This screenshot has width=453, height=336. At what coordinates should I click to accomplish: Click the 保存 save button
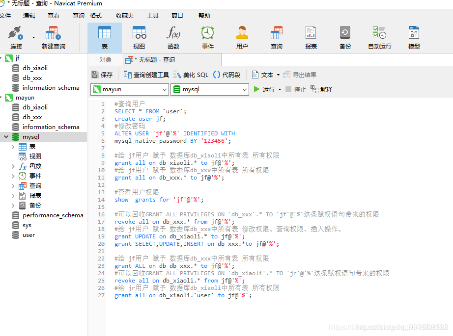(x=102, y=75)
